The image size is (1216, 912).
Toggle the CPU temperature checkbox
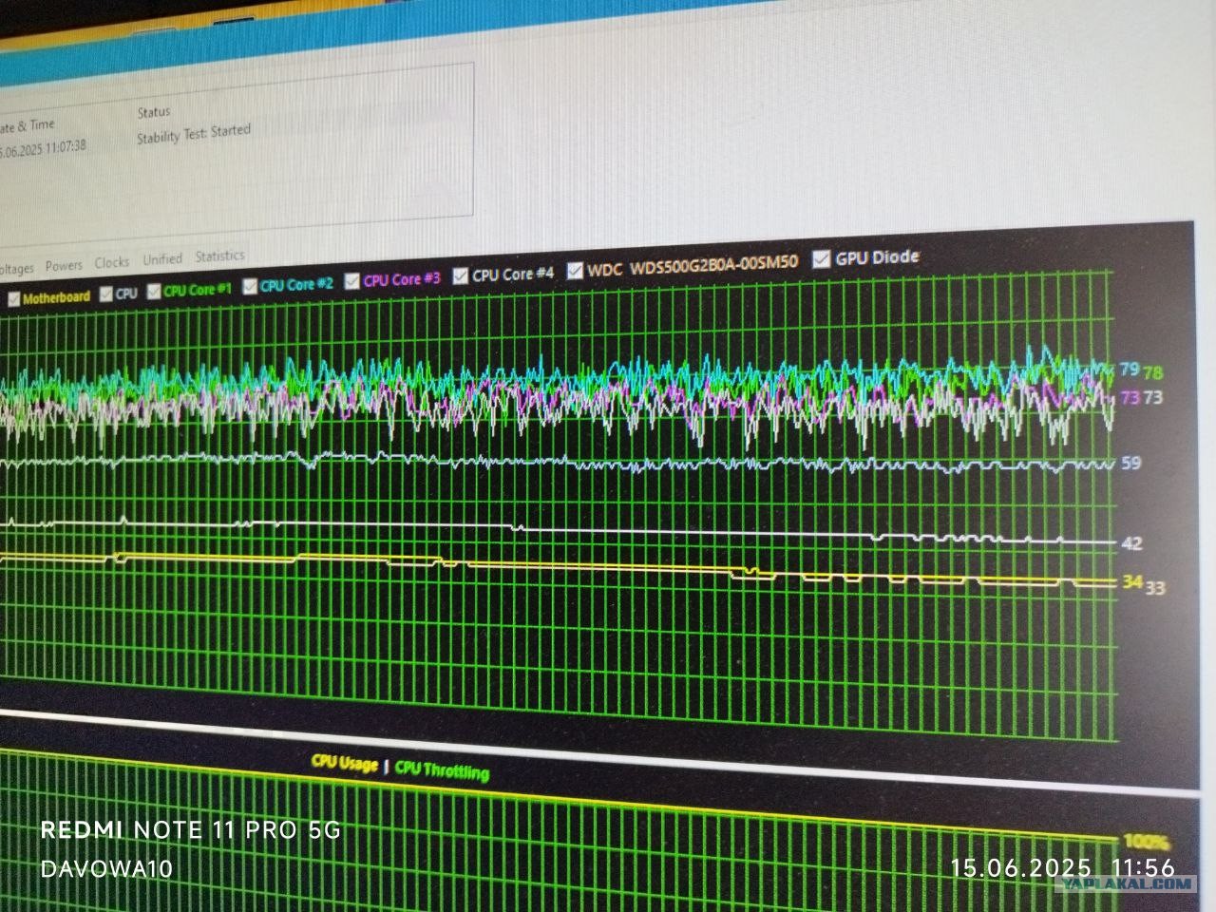[x=106, y=295]
